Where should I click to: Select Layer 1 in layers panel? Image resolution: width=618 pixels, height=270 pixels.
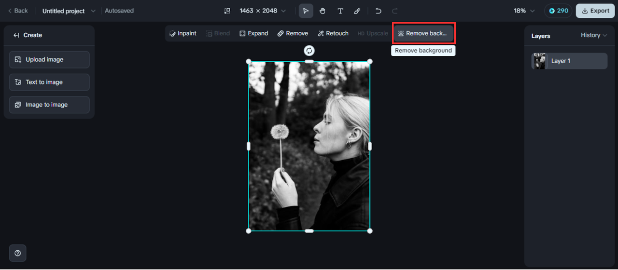click(x=570, y=61)
